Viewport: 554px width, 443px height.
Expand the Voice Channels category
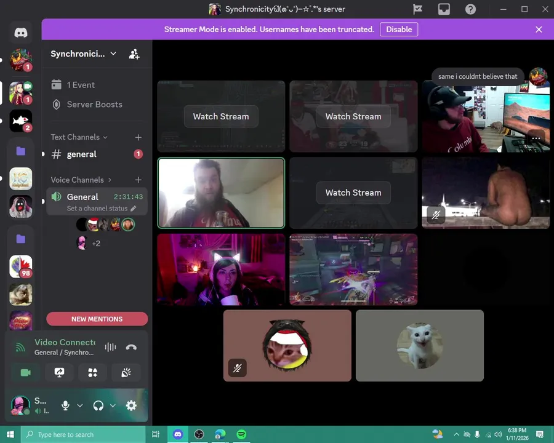(81, 180)
